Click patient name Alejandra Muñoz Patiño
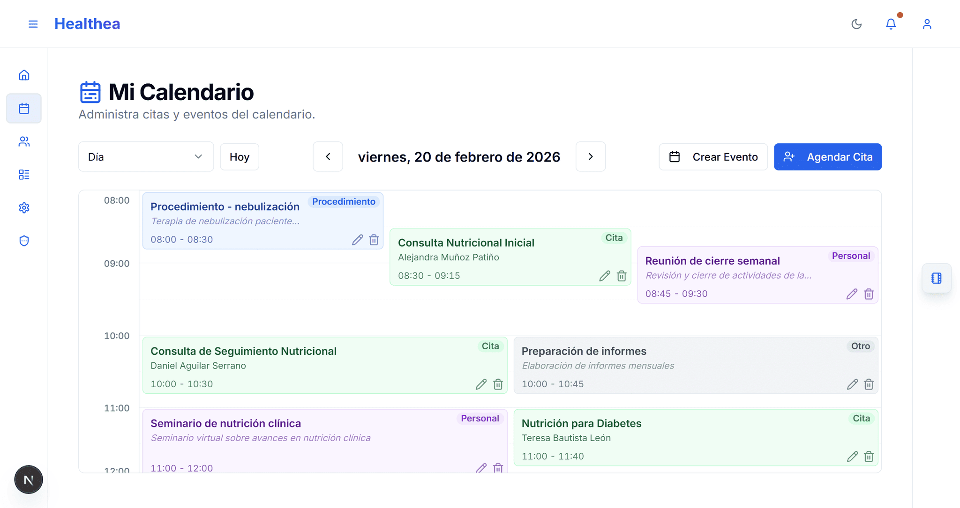The image size is (960, 508). pos(449,257)
